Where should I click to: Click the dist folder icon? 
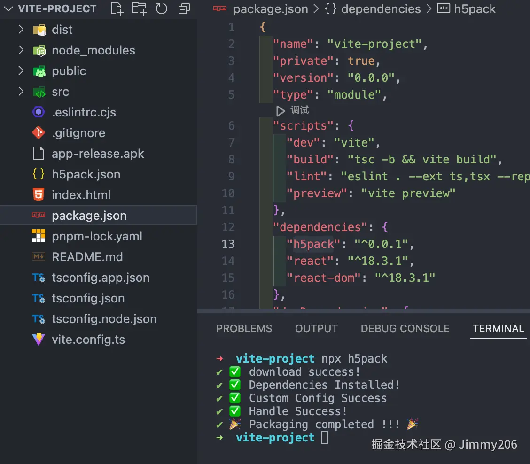coord(39,30)
